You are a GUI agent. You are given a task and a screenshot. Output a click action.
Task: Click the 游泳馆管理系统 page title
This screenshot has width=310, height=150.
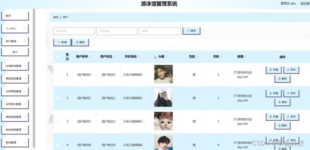click(159, 4)
